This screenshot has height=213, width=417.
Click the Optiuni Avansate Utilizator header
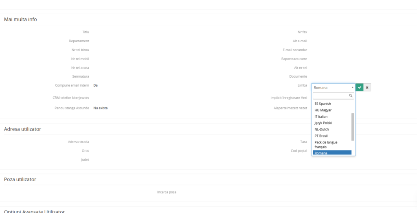(34, 211)
